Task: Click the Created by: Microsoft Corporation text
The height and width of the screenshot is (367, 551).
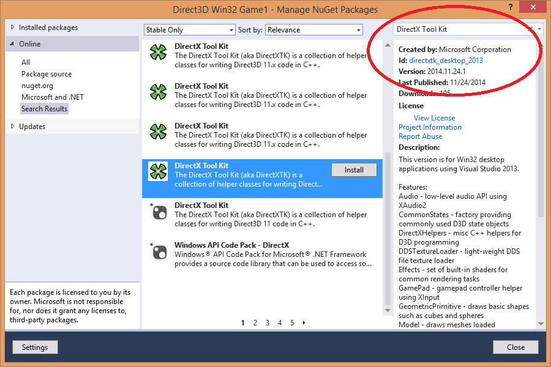Action: pyautogui.click(x=454, y=50)
